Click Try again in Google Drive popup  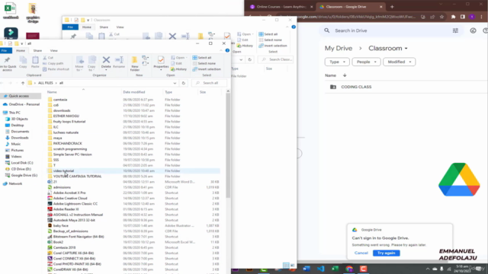387,253
